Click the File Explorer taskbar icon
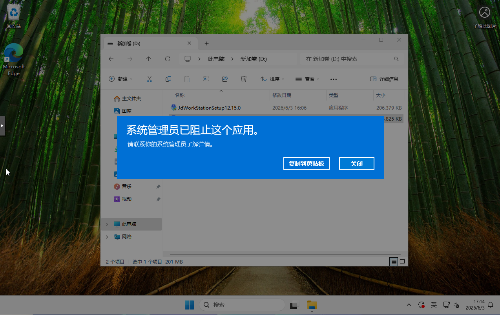Screen dimensions: 500x315 coord(312,305)
